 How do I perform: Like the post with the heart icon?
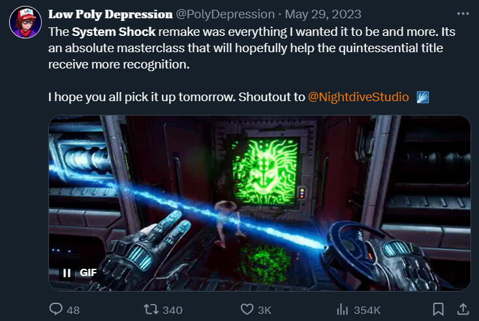tap(247, 309)
